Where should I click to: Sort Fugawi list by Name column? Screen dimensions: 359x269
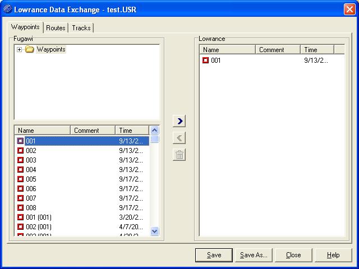(x=42, y=131)
